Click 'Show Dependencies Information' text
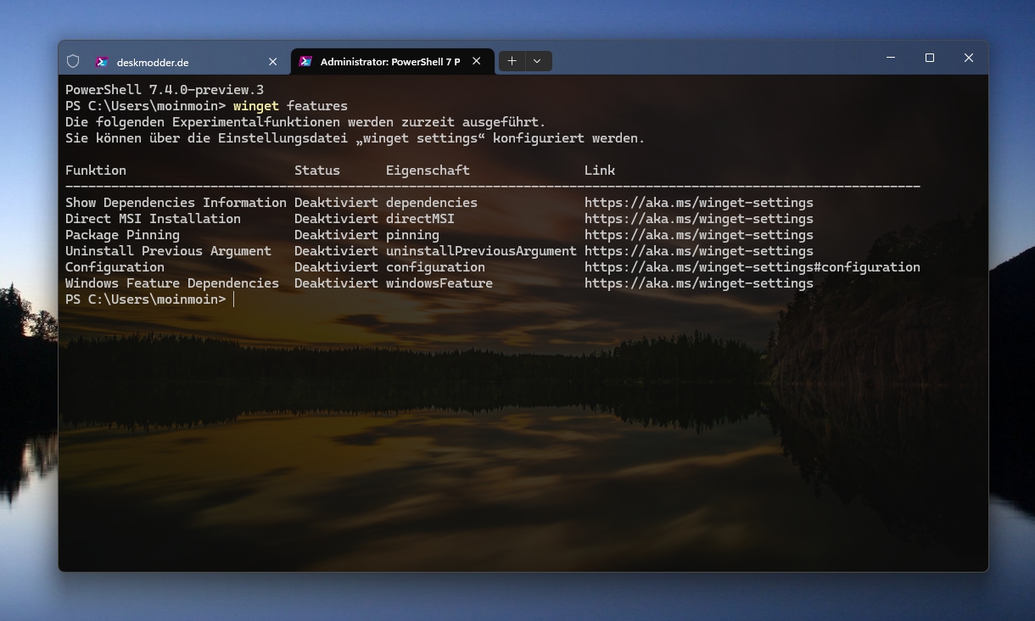 176,203
